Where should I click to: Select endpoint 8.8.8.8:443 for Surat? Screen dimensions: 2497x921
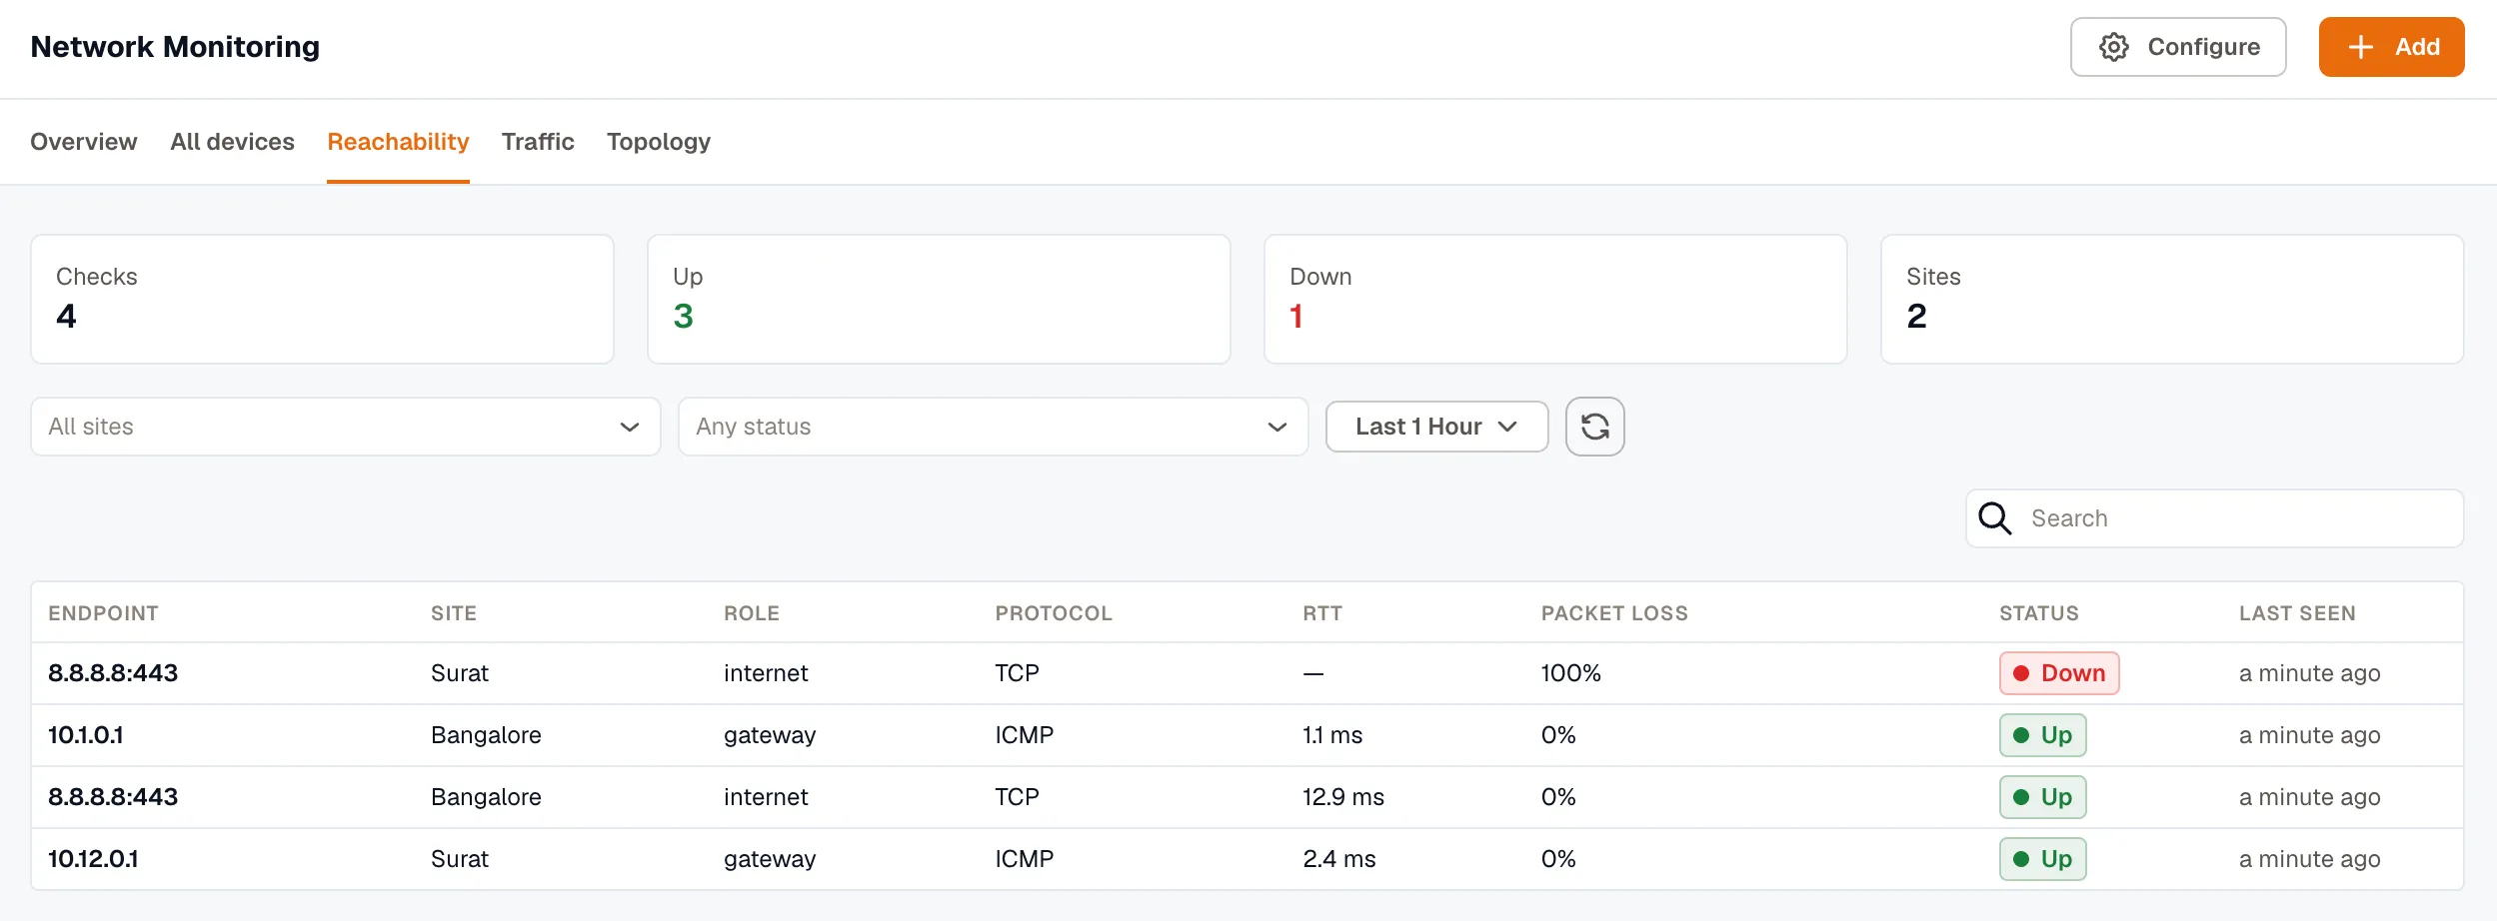tap(113, 673)
